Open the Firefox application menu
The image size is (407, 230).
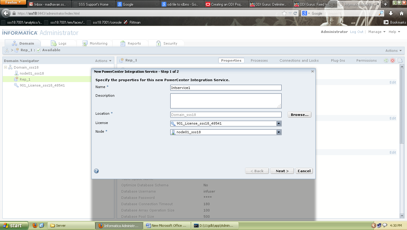point(13,2)
